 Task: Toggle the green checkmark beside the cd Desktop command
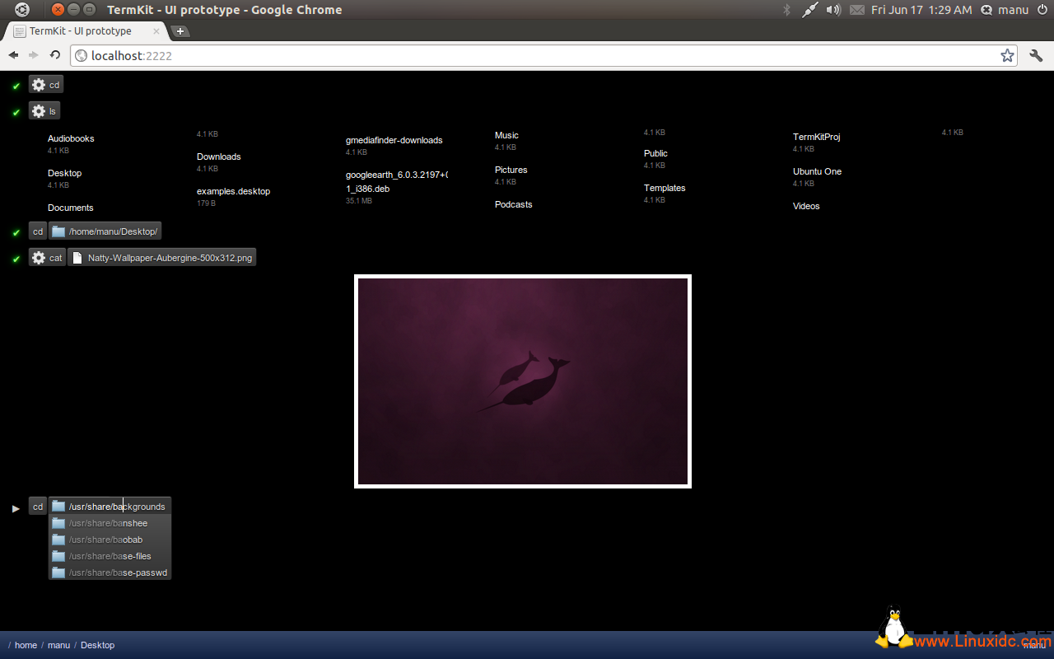click(x=16, y=231)
